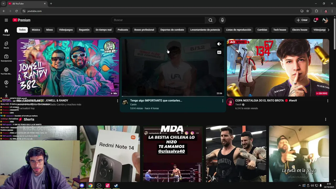This screenshot has height=189, width=336.
Task: Open TikTok from the taskbar
Action: 107,186
